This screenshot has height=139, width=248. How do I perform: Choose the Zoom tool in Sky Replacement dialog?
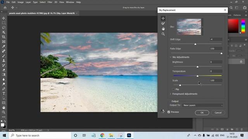163,34
